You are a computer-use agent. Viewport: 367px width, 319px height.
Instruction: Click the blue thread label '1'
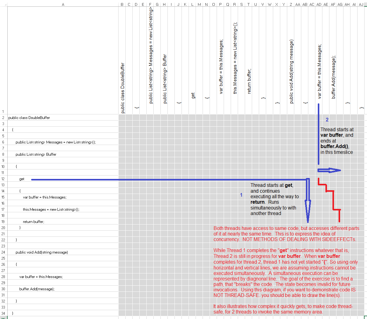point(241,195)
